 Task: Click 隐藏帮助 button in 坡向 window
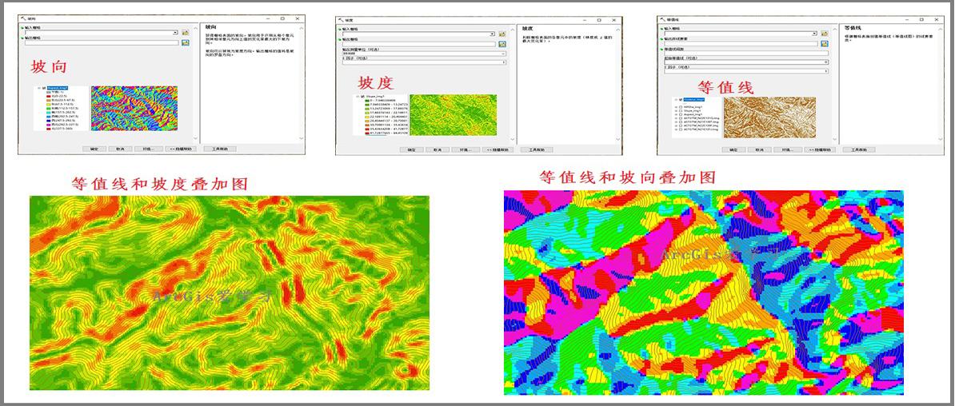coord(181,149)
